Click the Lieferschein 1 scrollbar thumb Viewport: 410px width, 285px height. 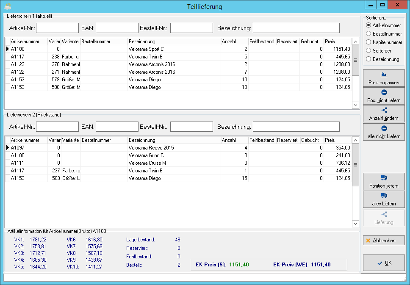point(355,60)
